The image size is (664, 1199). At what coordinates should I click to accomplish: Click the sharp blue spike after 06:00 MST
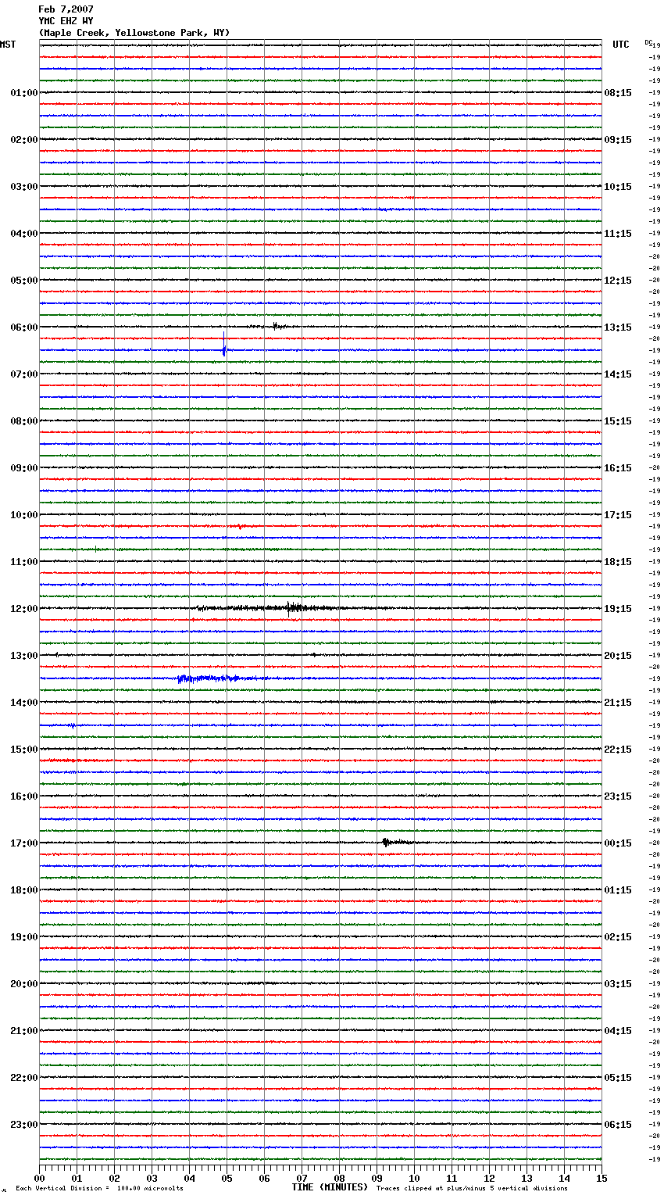point(224,344)
